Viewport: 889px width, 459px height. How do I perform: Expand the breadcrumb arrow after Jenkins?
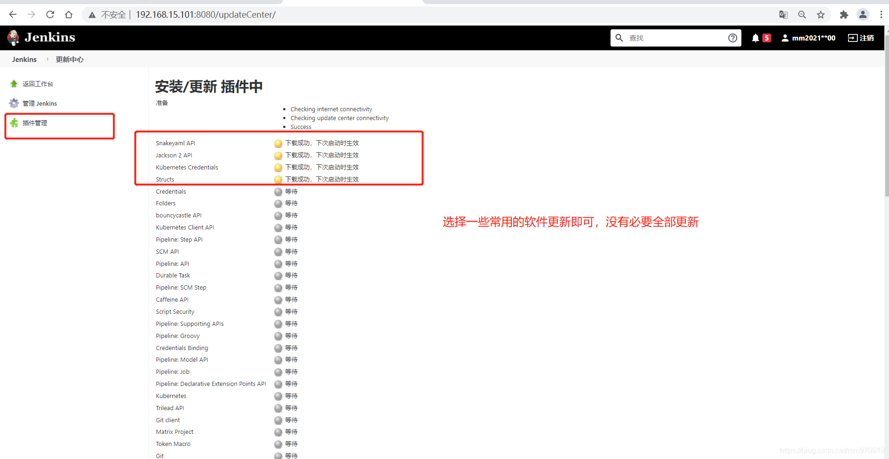(x=47, y=59)
